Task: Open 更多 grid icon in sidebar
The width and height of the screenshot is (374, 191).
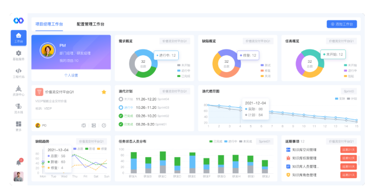Action: [18, 126]
